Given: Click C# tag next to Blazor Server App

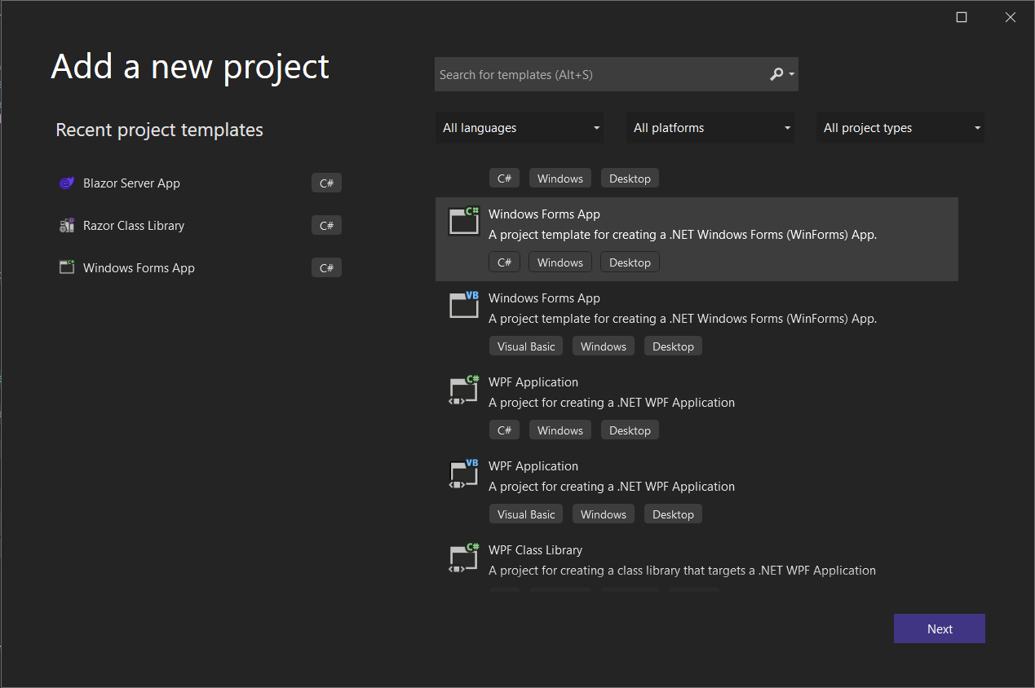Looking at the screenshot, I should (x=326, y=183).
